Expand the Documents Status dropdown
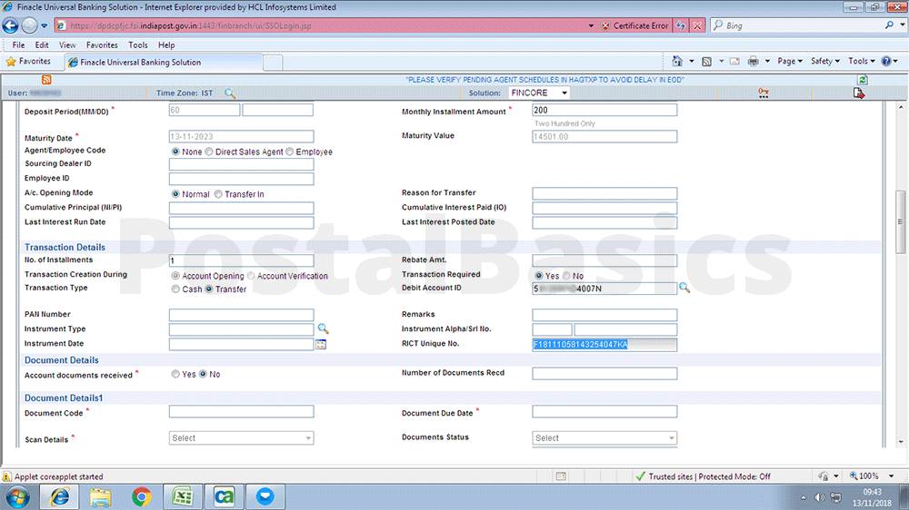The height and width of the screenshot is (510, 909). [604, 438]
